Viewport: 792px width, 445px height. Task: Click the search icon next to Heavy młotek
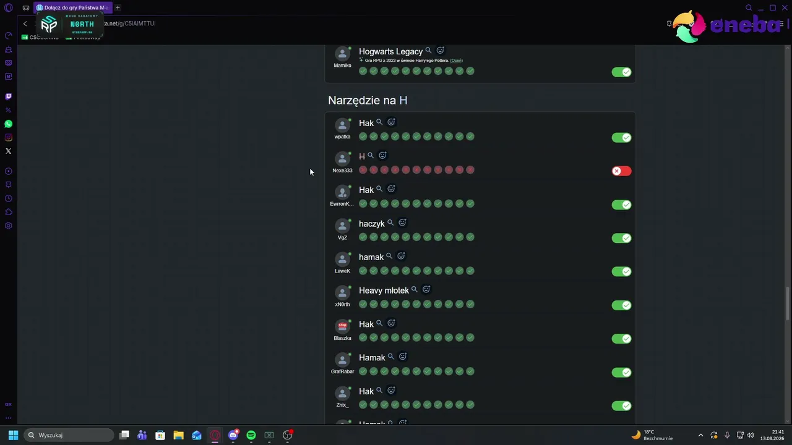point(415,289)
